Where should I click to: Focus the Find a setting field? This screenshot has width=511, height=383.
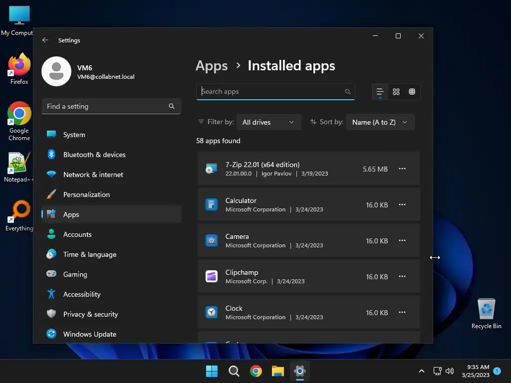[111, 106]
